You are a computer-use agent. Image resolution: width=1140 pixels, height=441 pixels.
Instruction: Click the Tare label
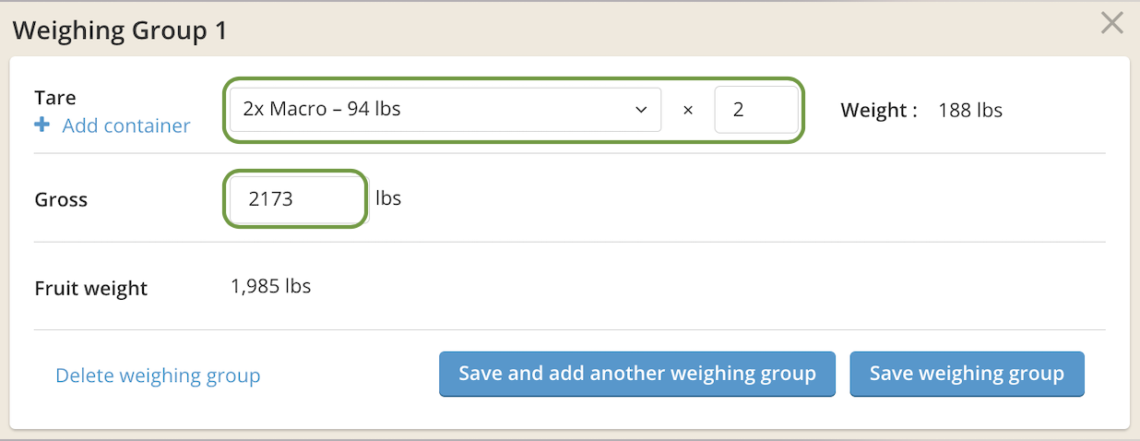pyautogui.click(x=55, y=98)
